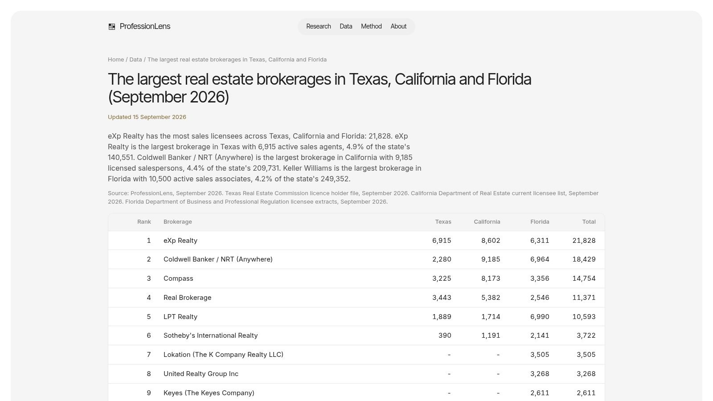Select the Brokerage column header
Screen dimensions: 713x401
tap(178, 221)
